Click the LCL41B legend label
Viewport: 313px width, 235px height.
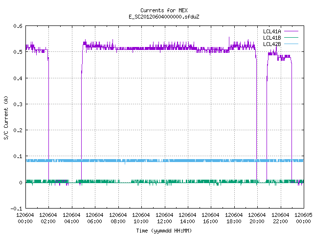point(272,38)
